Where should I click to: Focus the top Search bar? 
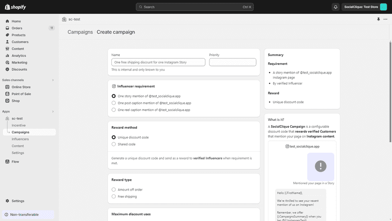[195, 7]
